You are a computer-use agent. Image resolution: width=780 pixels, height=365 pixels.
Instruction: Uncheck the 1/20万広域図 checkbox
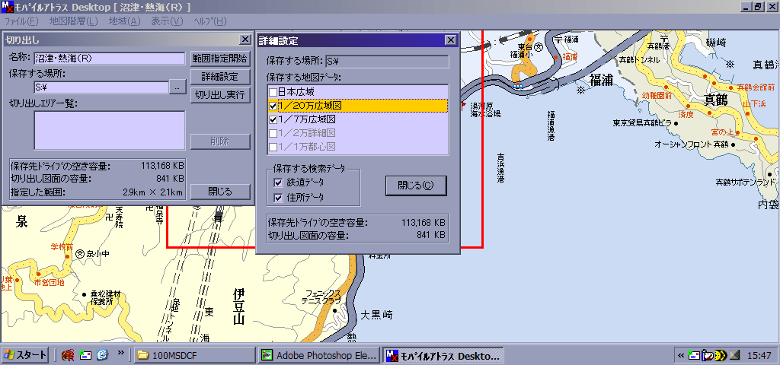[x=273, y=106]
